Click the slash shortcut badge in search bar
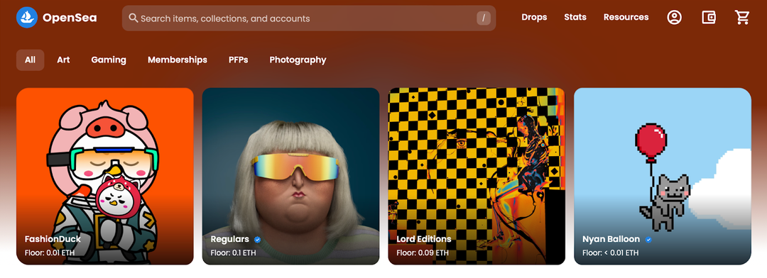The image size is (767, 278). [484, 18]
